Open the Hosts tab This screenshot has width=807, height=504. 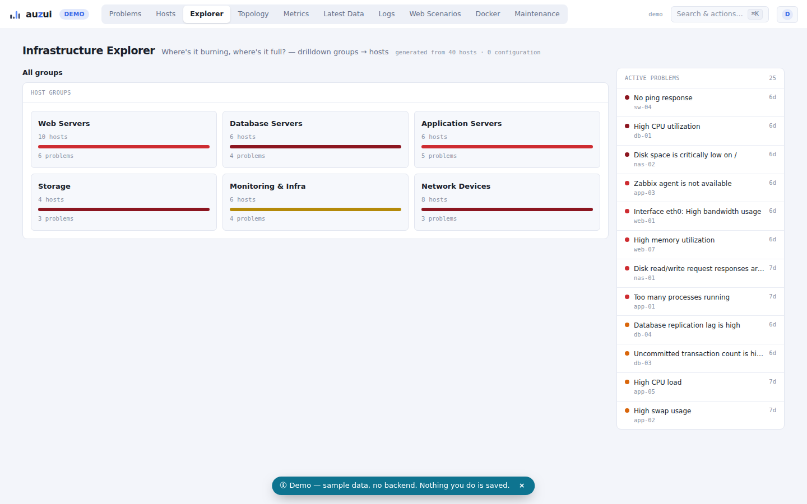point(166,14)
